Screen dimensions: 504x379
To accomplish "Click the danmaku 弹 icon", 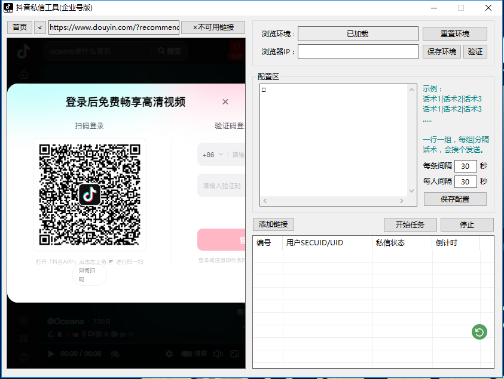I will pos(115,354).
